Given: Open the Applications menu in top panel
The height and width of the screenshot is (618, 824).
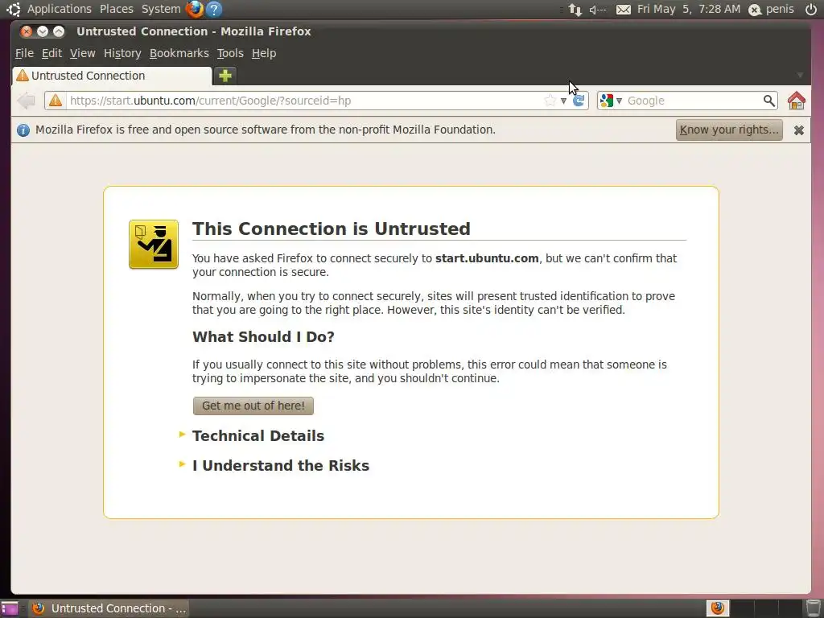Looking at the screenshot, I should [x=60, y=9].
